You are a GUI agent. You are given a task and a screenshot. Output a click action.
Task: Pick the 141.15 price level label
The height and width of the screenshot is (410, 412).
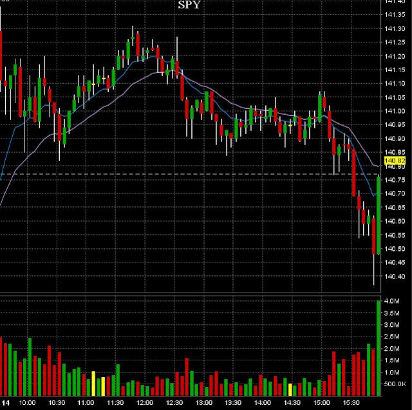tap(395, 70)
